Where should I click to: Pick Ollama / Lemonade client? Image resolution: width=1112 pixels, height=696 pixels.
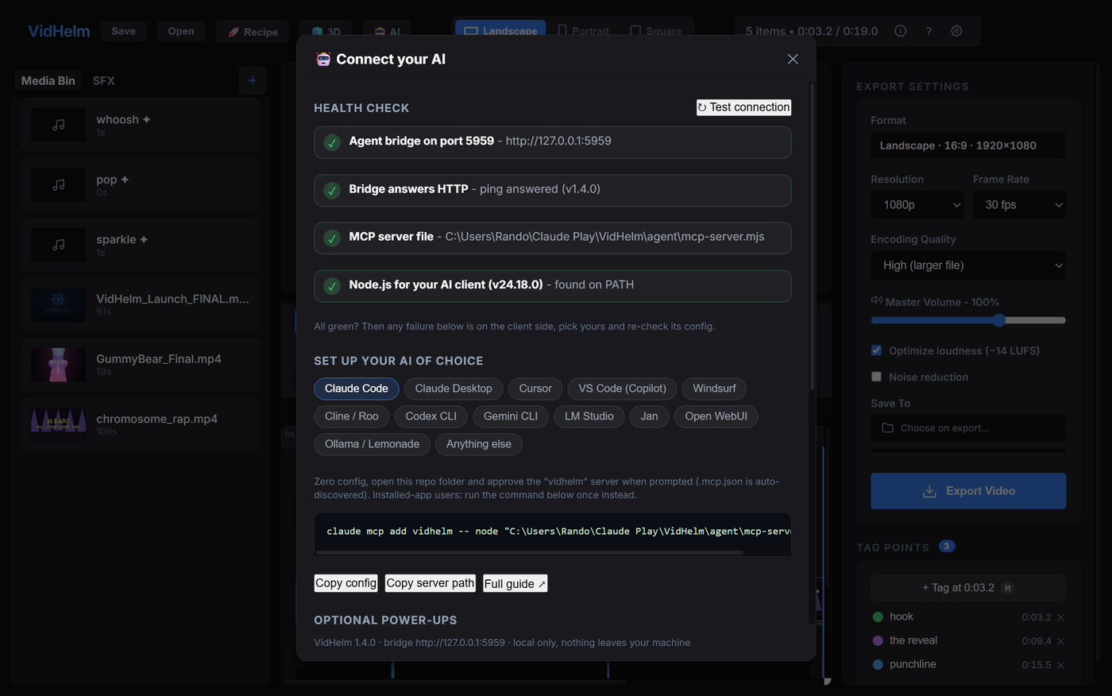tap(372, 444)
